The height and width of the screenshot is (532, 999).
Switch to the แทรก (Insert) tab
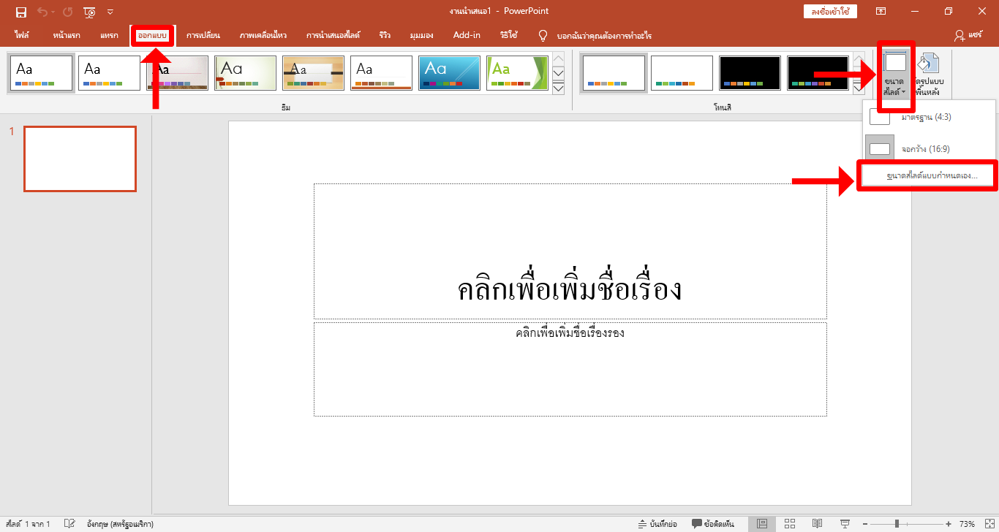[109, 35]
